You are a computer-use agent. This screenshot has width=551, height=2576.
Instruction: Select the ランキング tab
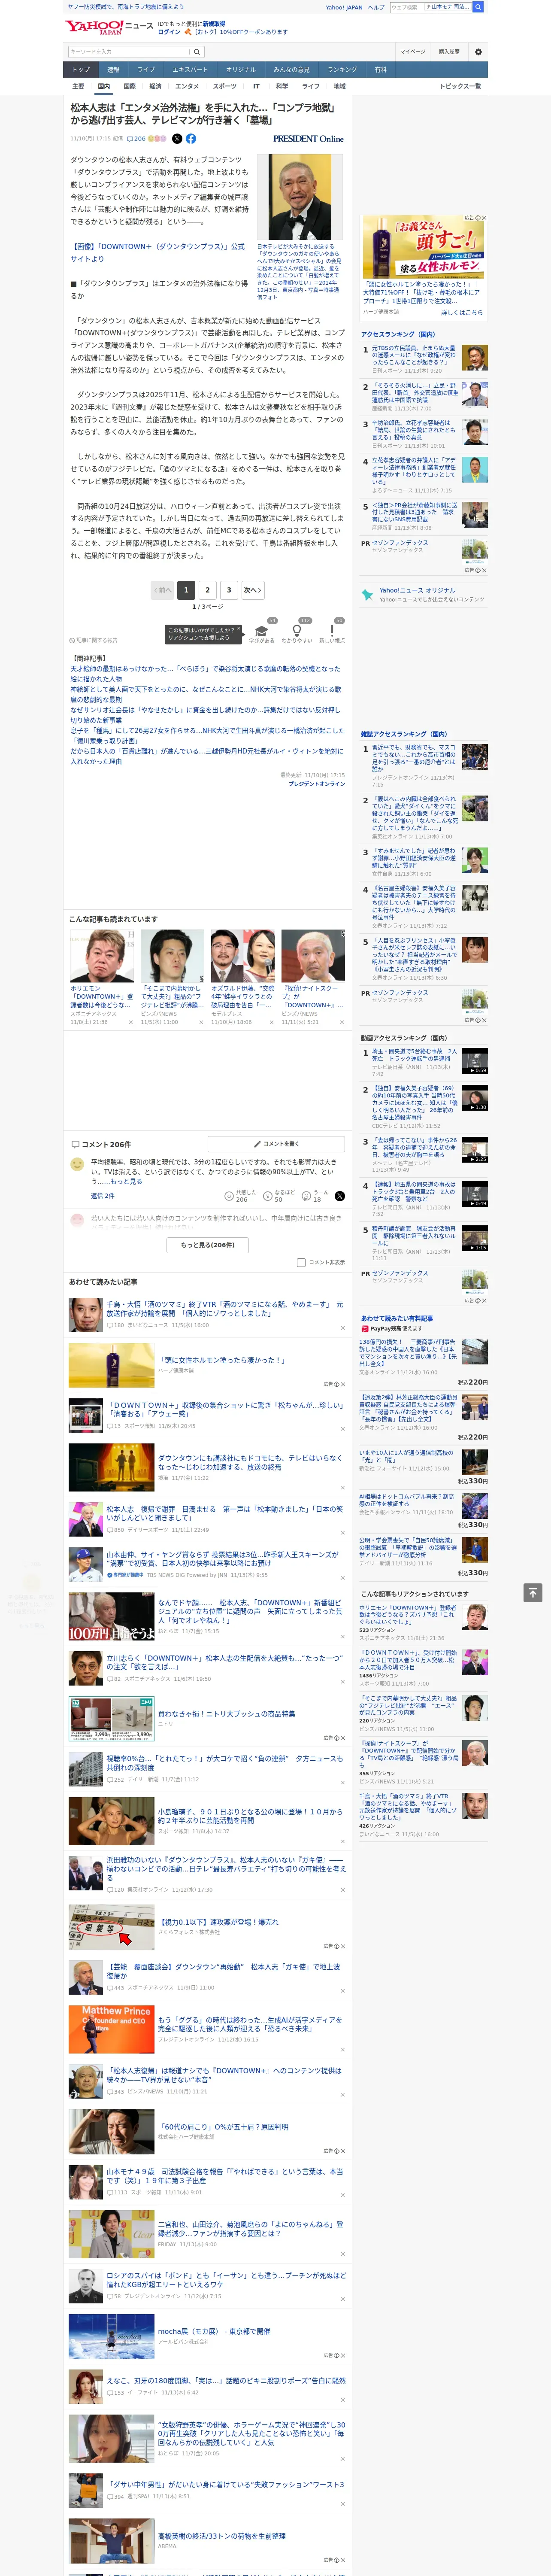342,70
